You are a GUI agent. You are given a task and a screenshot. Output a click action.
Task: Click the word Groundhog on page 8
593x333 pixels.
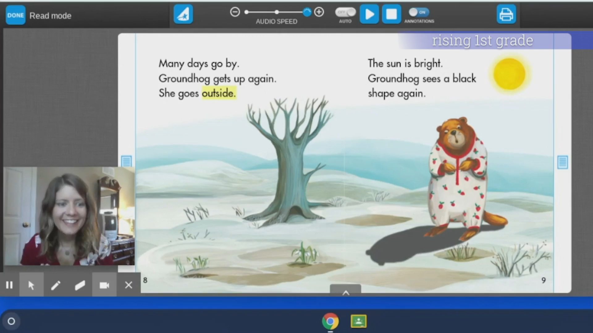[184, 79]
